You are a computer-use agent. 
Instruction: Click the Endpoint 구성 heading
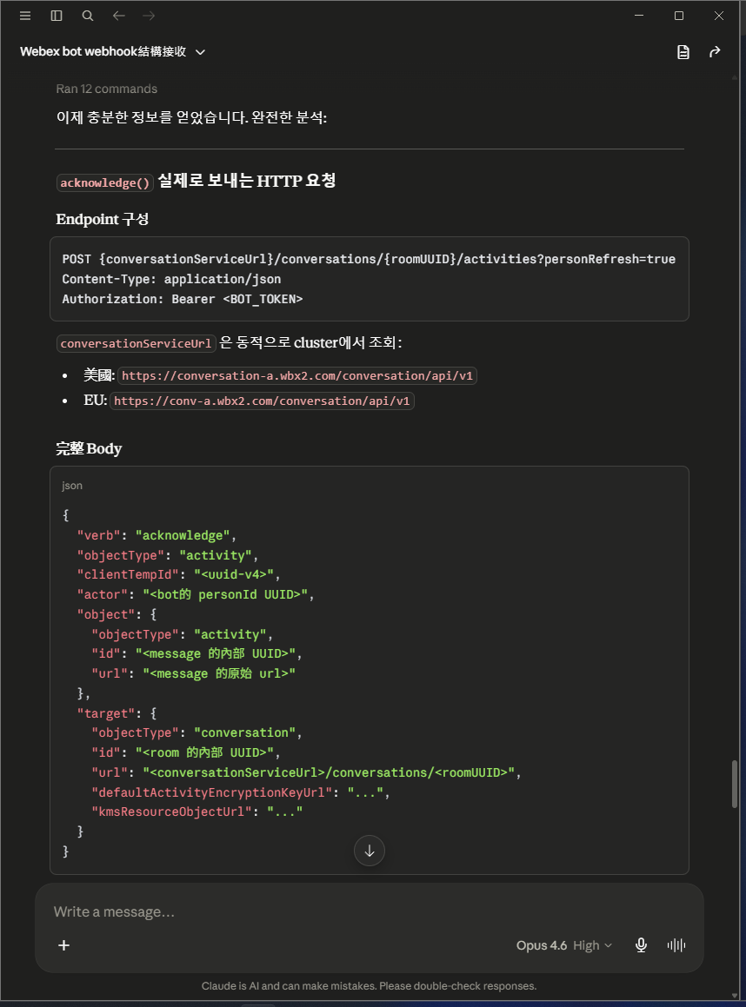[x=103, y=219]
